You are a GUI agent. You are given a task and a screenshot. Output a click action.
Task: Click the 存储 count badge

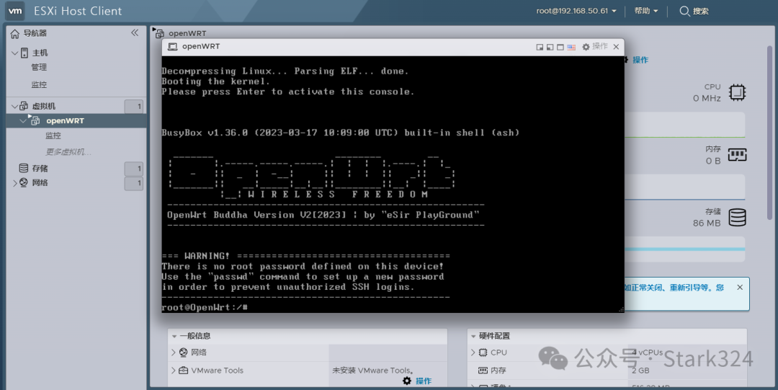tap(133, 168)
